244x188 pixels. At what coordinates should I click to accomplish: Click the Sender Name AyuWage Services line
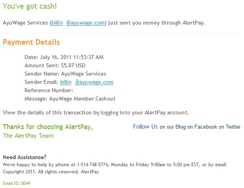65,74
